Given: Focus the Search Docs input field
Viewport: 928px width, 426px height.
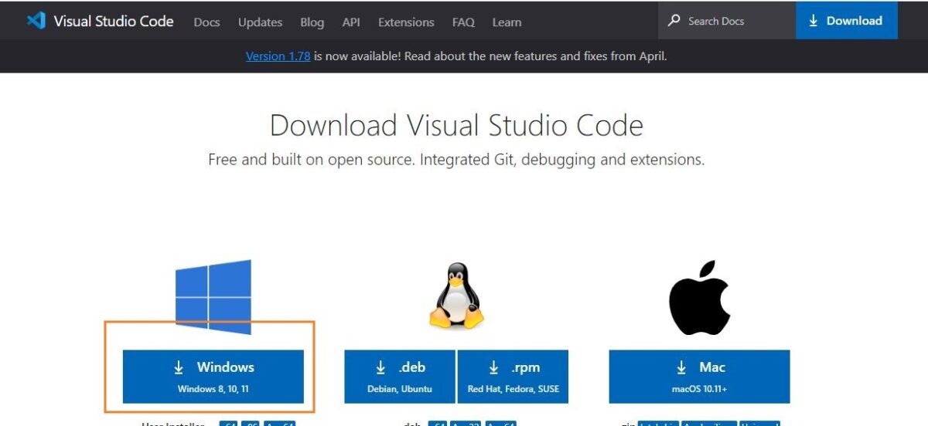Looking at the screenshot, I should (727, 21).
